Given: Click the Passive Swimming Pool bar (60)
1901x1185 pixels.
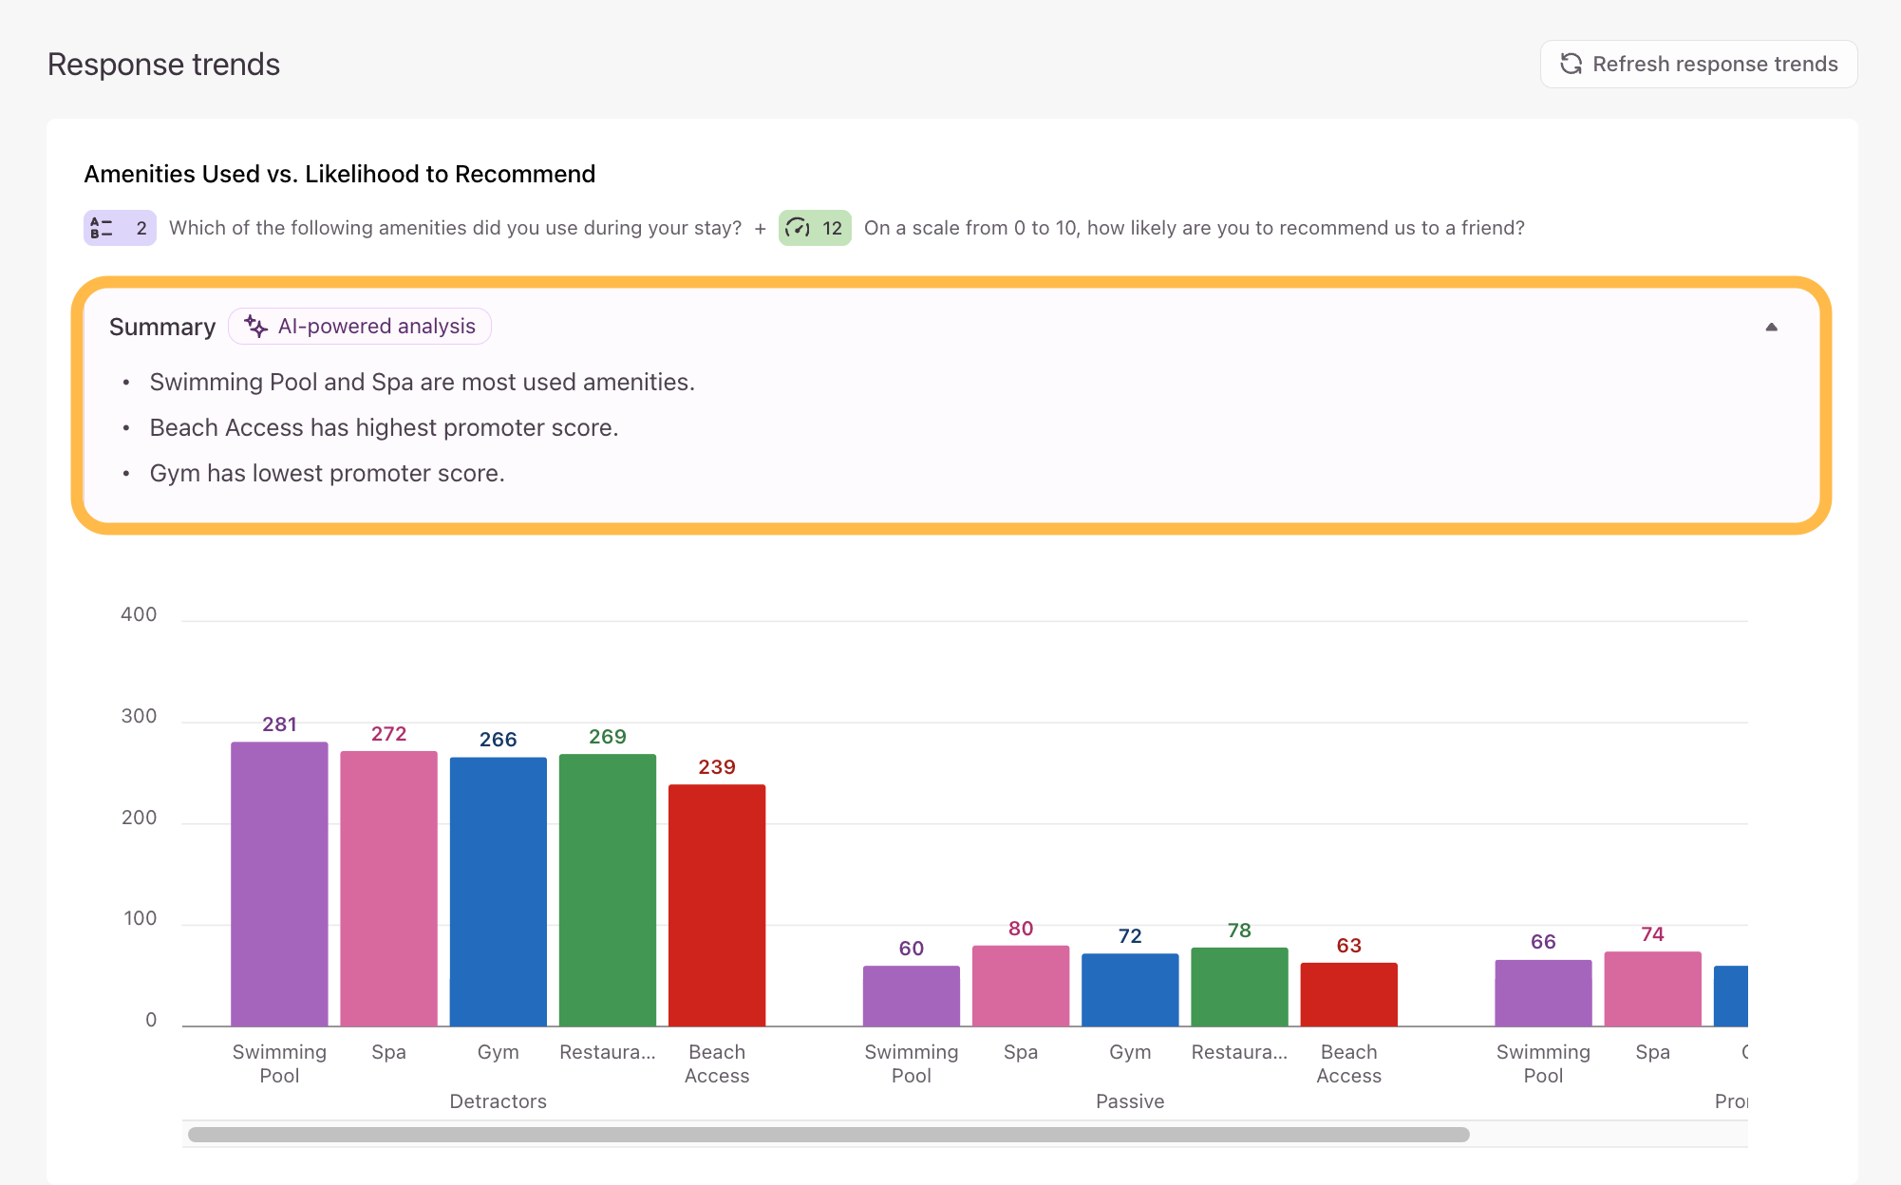Looking at the screenshot, I should click(x=911, y=996).
